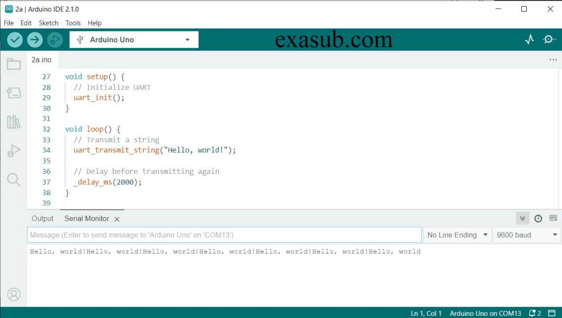Open the Serial Plotter
The width and height of the screenshot is (562, 318).
(x=529, y=39)
